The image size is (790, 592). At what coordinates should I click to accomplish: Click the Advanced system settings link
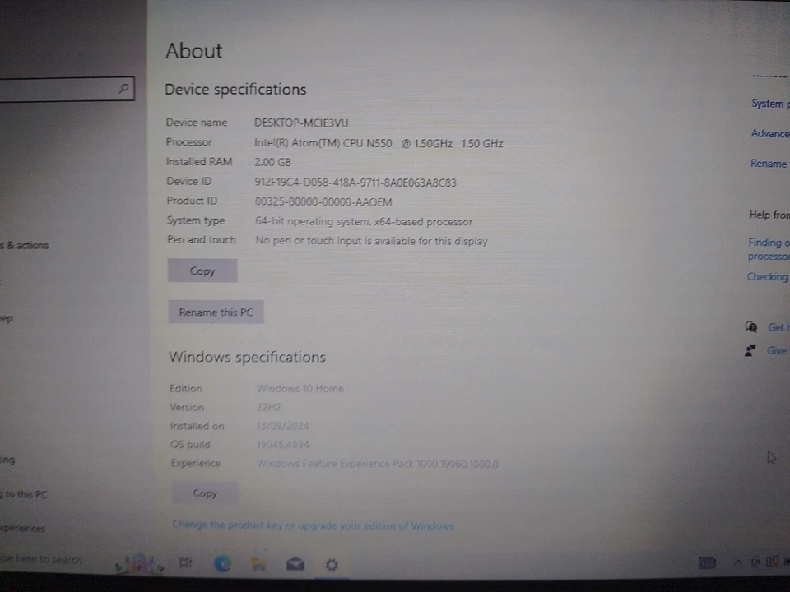point(770,133)
